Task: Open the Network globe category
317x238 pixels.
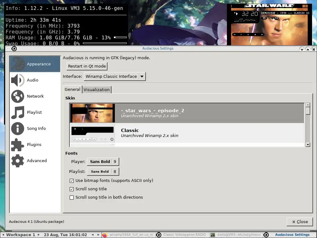Action: (x=35, y=96)
